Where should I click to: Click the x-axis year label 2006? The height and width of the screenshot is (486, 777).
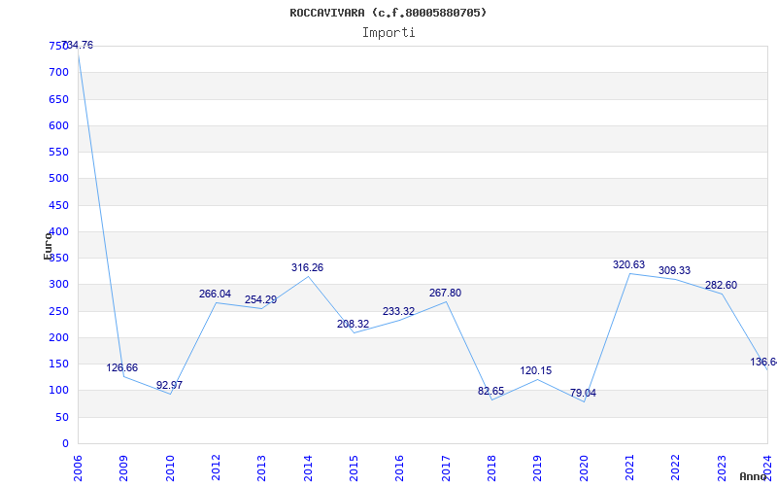78,468
